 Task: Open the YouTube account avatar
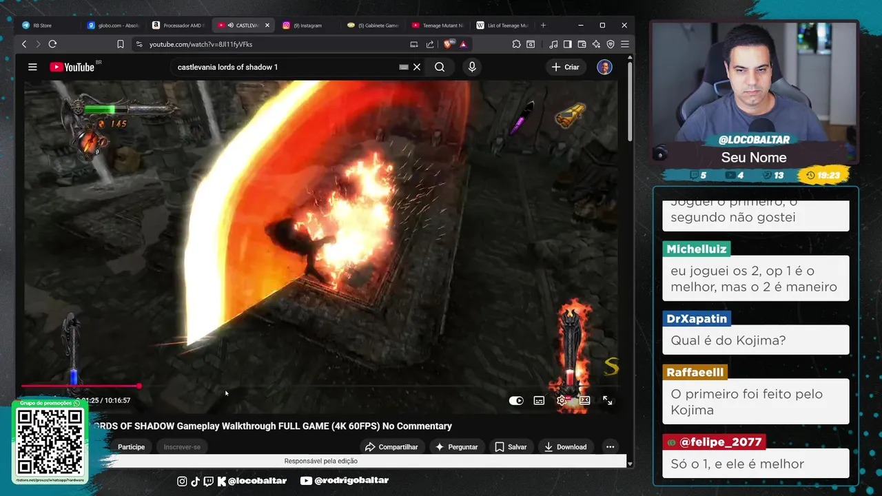coord(604,67)
